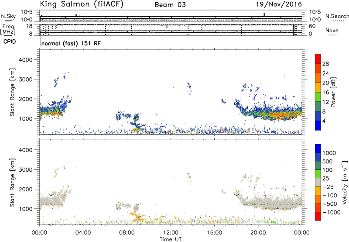
Task: Click the light green Power colorbar segment
Action: coord(318,97)
